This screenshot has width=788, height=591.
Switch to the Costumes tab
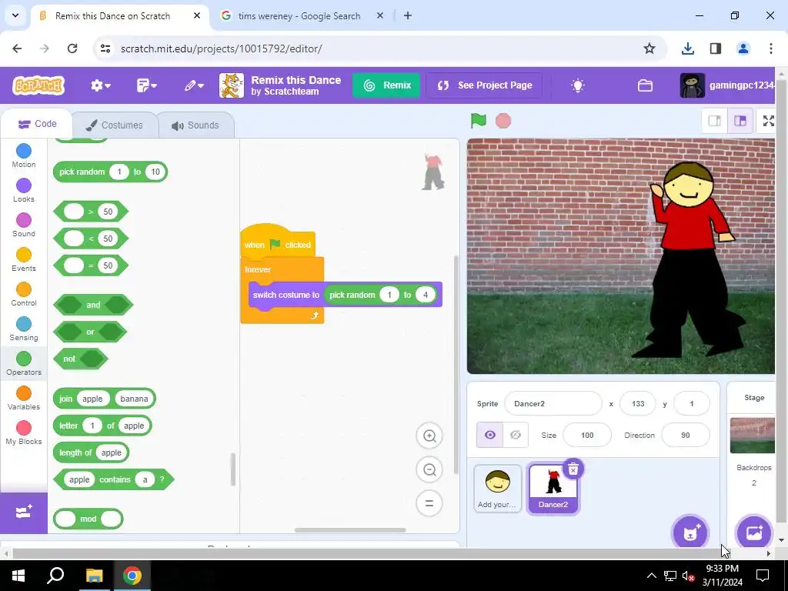pyautogui.click(x=115, y=125)
